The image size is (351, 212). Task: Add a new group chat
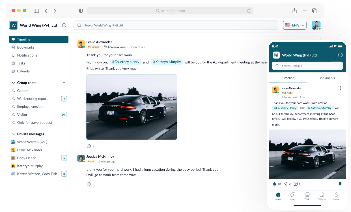pyautogui.click(x=64, y=83)
